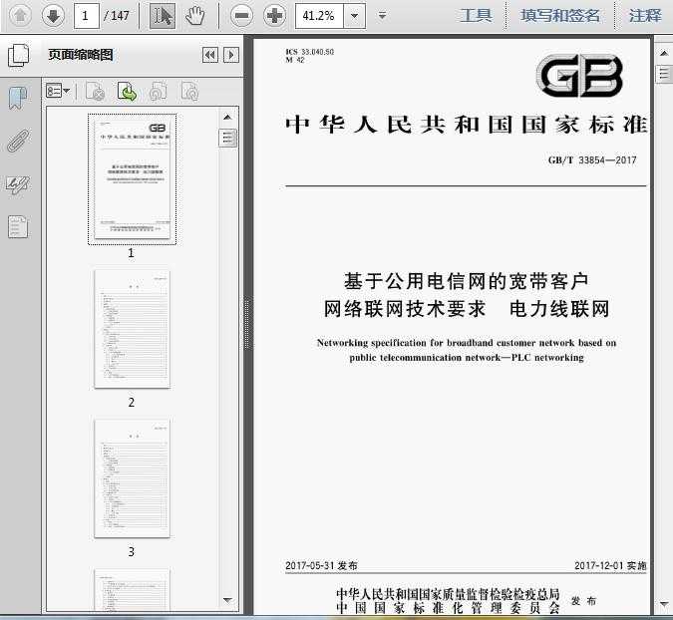Screen dimensions: 673x620
Task: Click issuer 中国国家标准化管理委员会
Action: [448, 608]
